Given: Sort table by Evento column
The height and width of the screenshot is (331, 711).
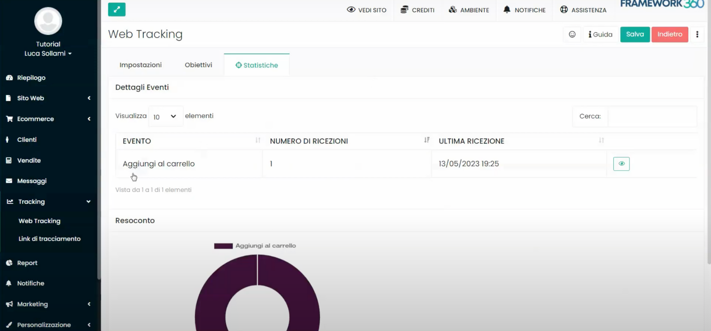Looking at the screenshot, I should pyautogui.click(x=189, y=141).
